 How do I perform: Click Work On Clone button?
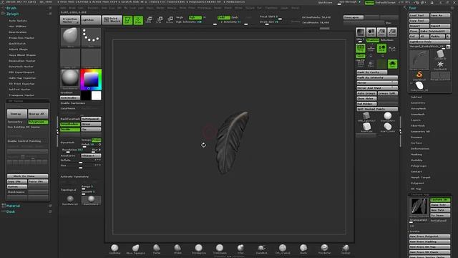pyautogui.click(x=27, y=176)
